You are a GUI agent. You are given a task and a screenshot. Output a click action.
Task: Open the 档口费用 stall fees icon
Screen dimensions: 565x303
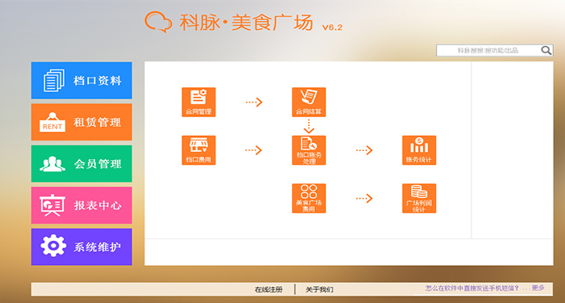(x=199, y=150)
